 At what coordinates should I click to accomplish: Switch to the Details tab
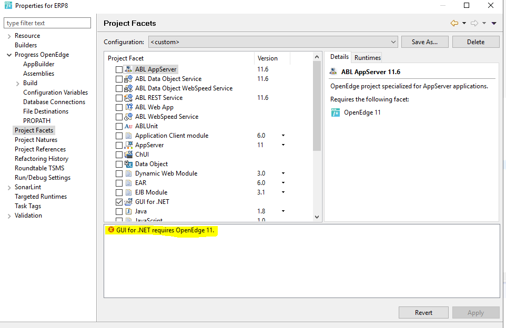339,57
